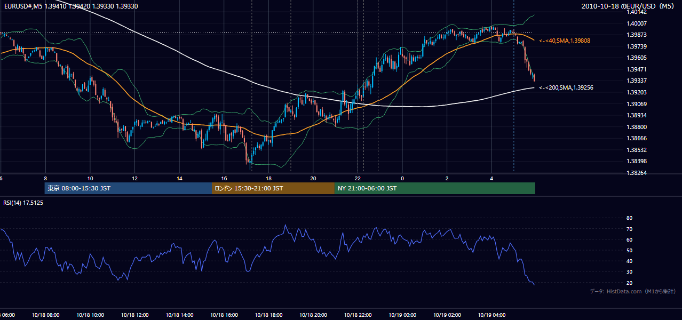Screen dimensions: 682x320
Task: Click price level 1.39739 on axis
Action: (637, 46)
